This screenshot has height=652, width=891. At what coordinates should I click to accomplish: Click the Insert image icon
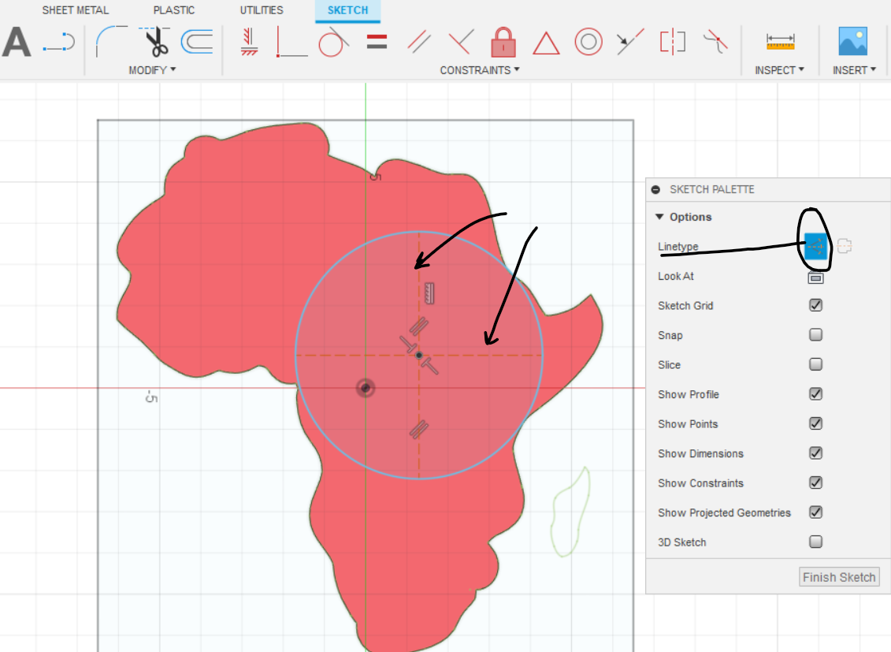(853, 42)
